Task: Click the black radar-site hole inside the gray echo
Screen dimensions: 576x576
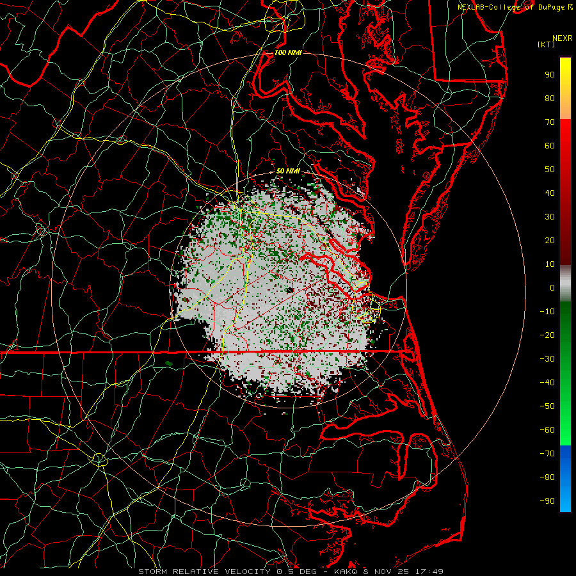Action: [289, 291]
